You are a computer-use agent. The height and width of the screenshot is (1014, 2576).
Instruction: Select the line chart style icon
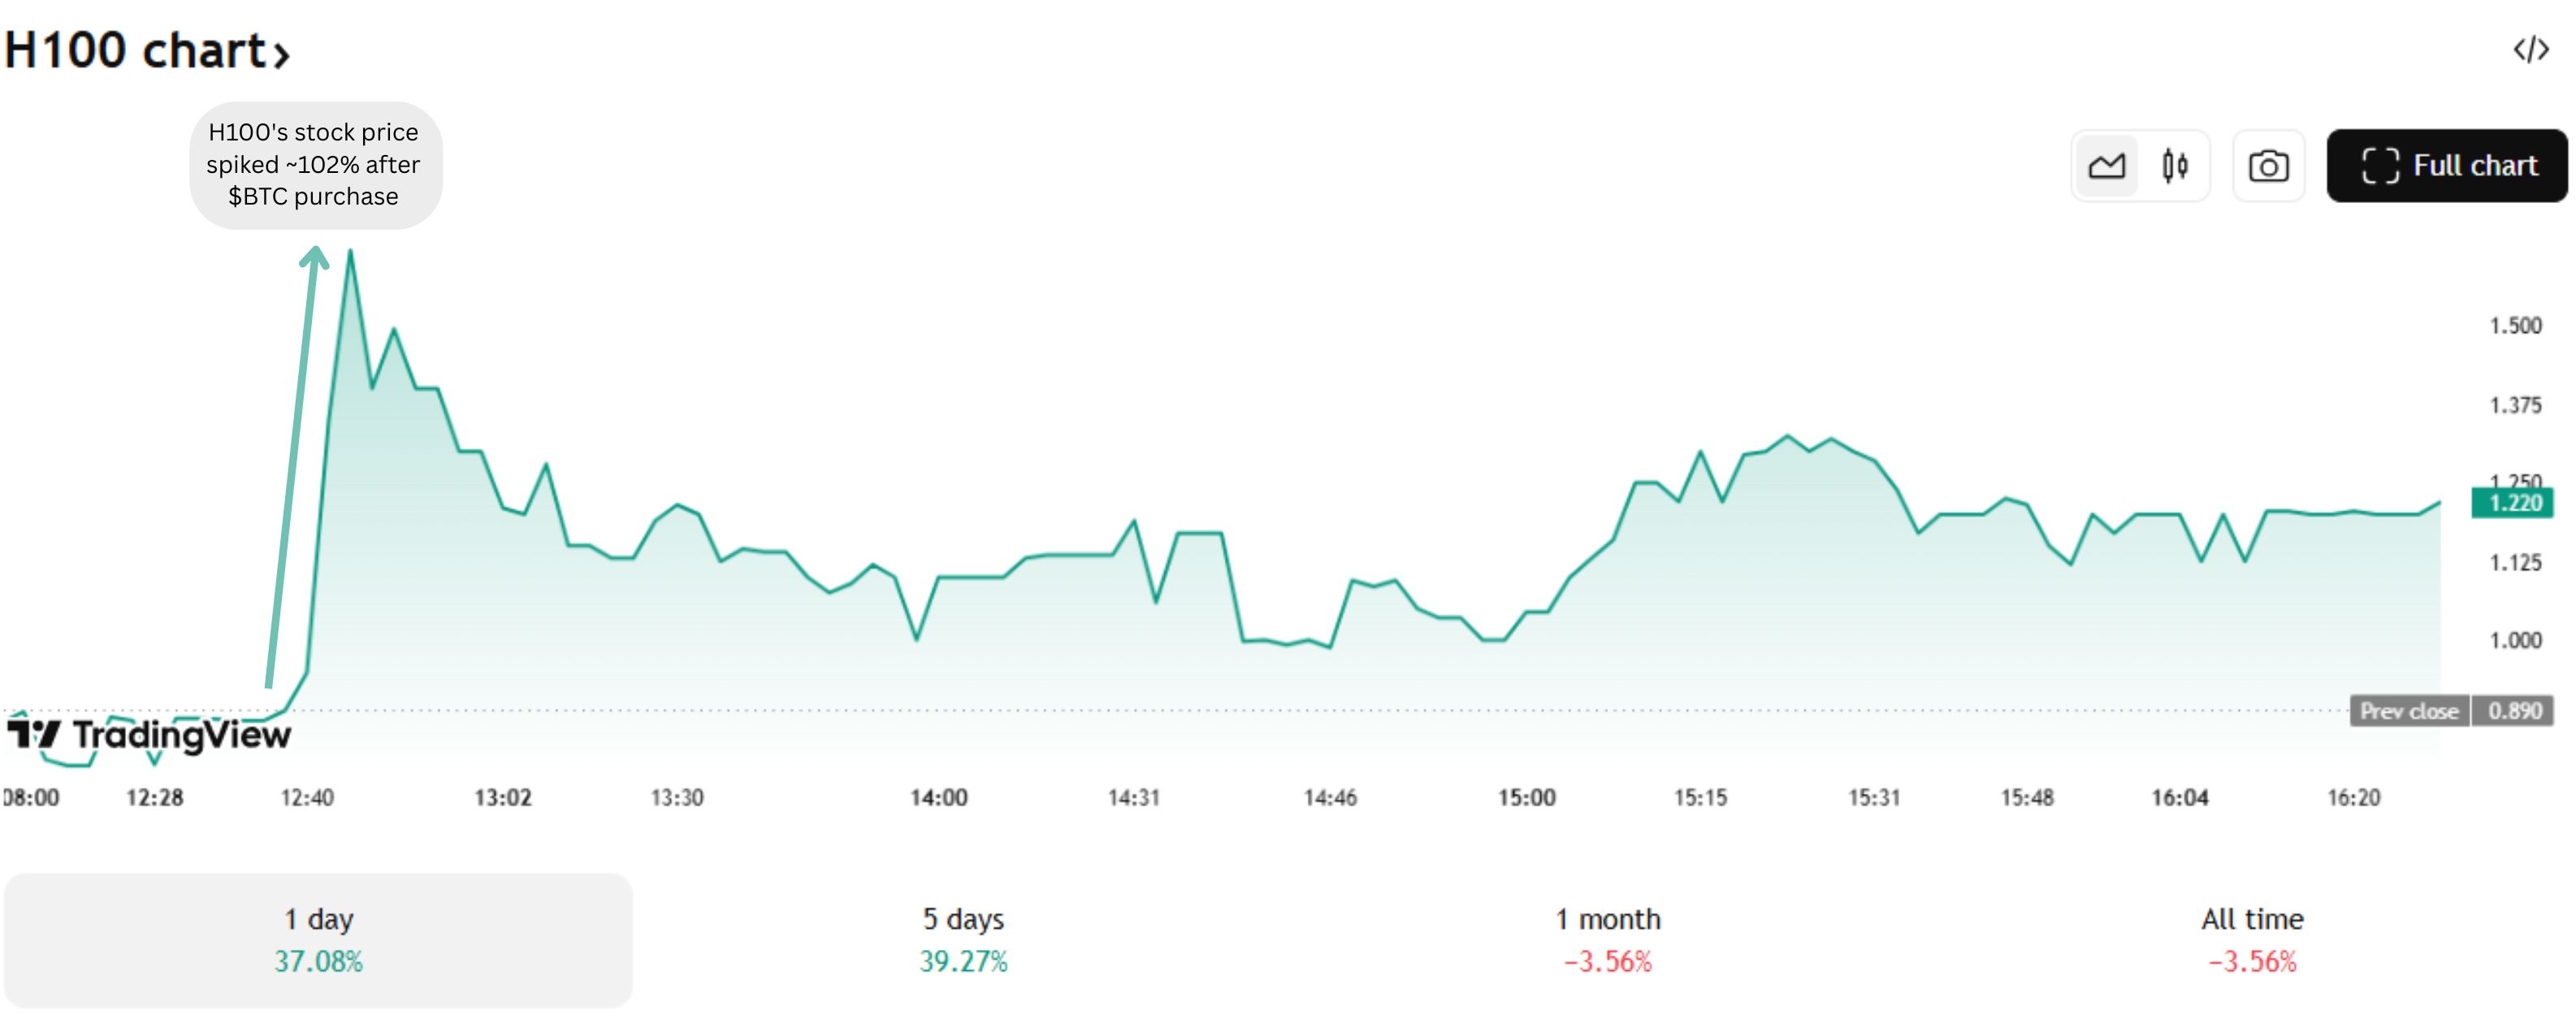click(x=2108, y=166)
